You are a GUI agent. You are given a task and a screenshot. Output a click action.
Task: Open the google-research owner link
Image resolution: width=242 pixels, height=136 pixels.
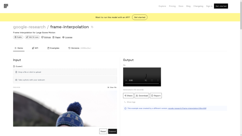29,27
